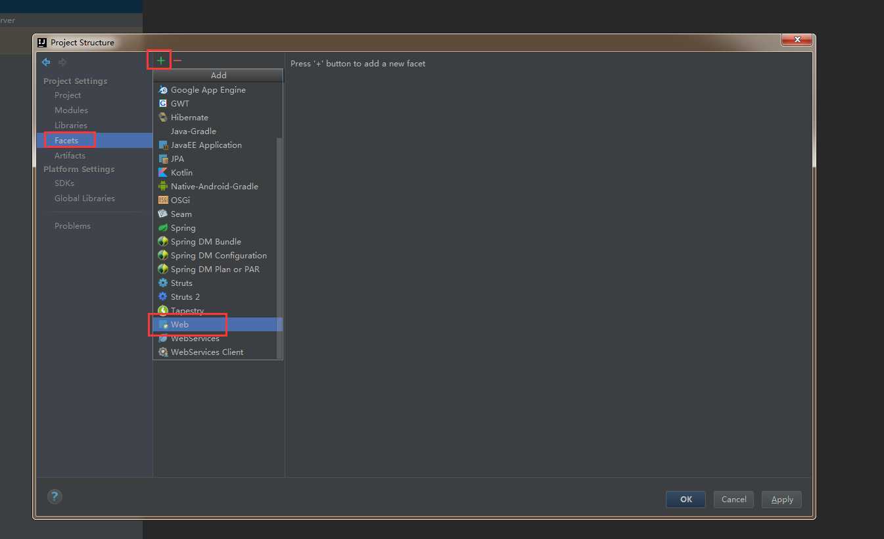Open the Problems section

[x=72, y=226]
